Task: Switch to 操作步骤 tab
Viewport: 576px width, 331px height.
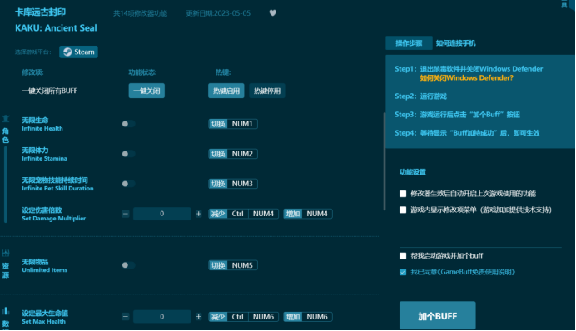Action: 409,43
